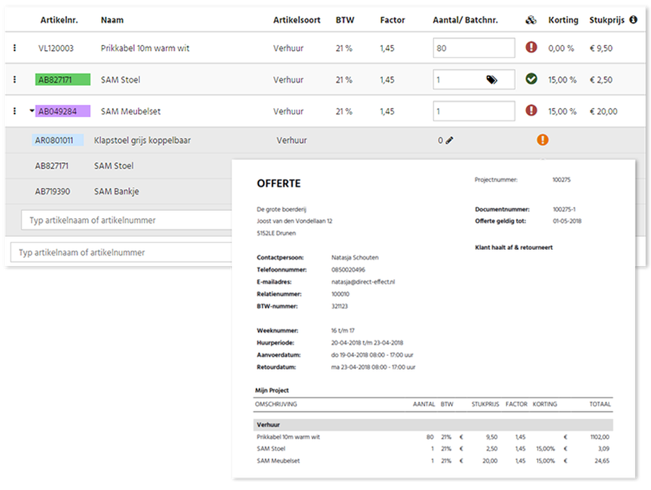Click the OFFERTE heading in the quote
Image resolution: width=651 pixels, height=490 pixels.
point(279,184)
